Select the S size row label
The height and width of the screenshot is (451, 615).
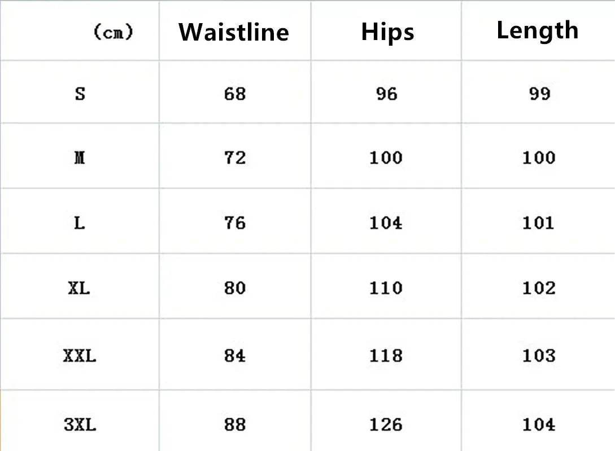[x=80, y=94]
